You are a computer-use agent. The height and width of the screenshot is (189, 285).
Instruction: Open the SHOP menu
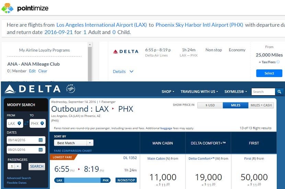point(168,92)
